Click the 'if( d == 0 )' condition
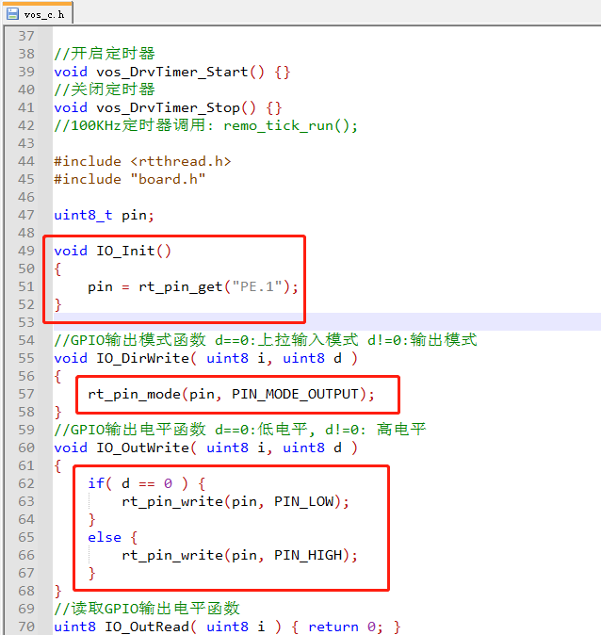This screenshot has width=601, height=635. click(138, 483)
